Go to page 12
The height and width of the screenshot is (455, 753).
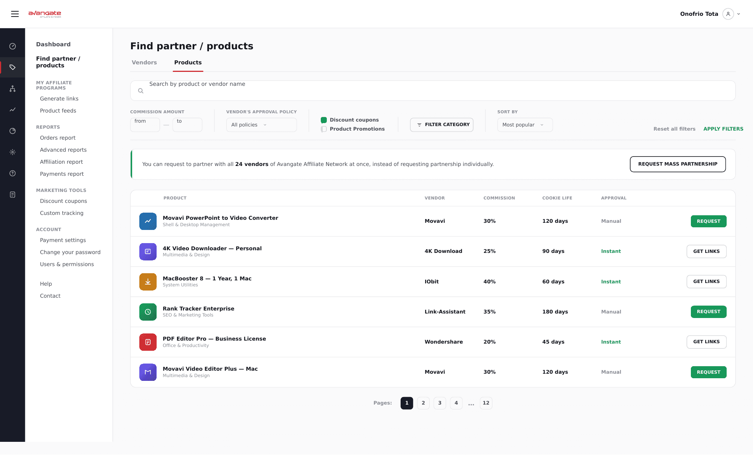click(486, 403)
